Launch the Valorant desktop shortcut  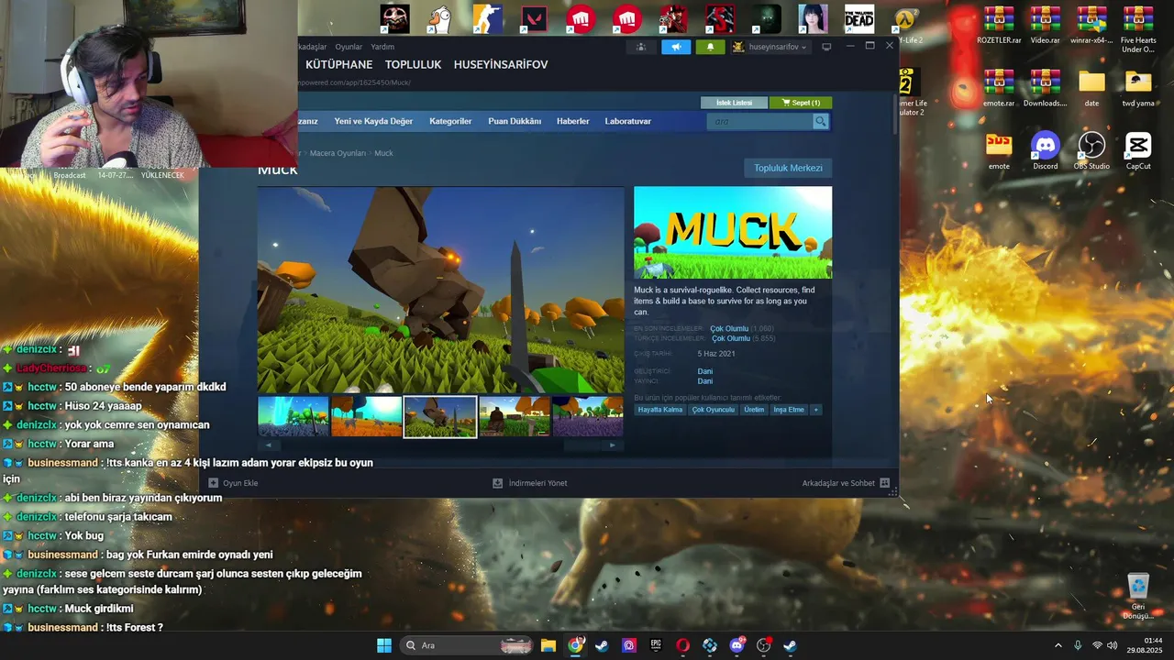[534, 18]
